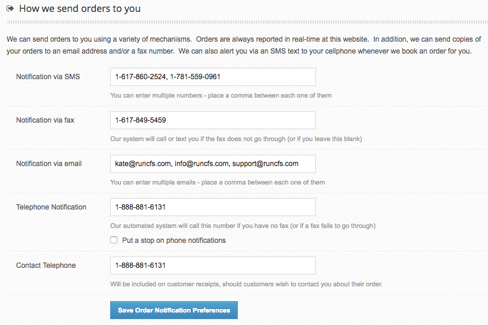Viewport: 488px width, 325px height.
Task: Click the automated system call help text
Action: 243,226
